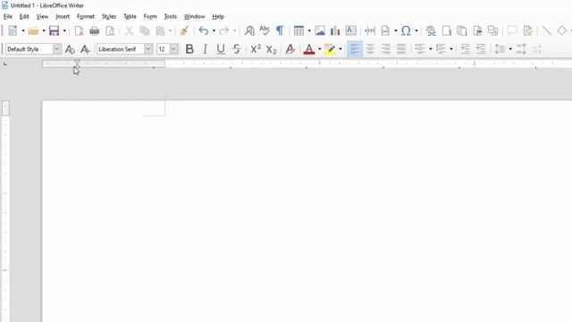Toggle track changes recording icon
Screen dimensions: 572x322
tap(528, 30)
